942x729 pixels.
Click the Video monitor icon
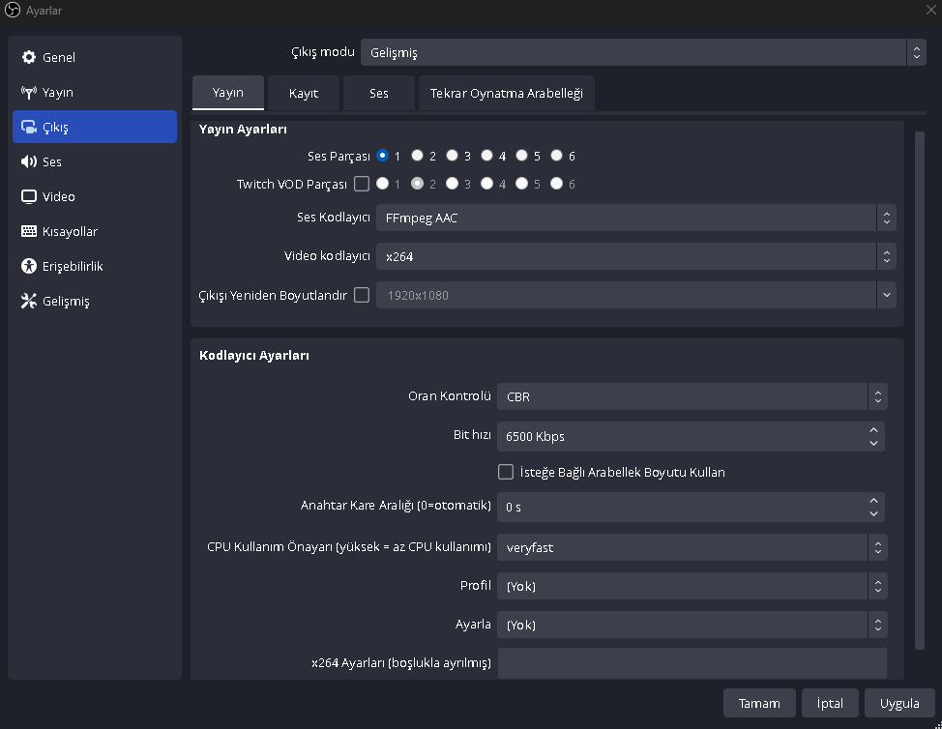coord(29,197)
